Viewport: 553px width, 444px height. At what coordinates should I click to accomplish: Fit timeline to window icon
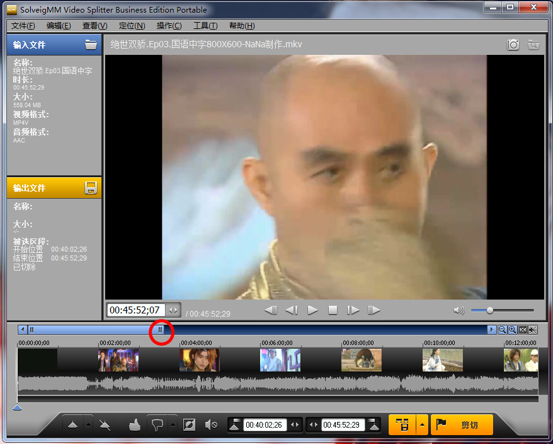[x=522, y=330]
